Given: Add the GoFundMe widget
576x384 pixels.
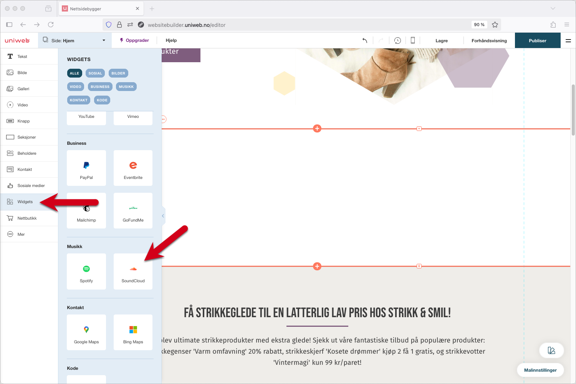Looking at the screenshot, I should click(133, 211).
